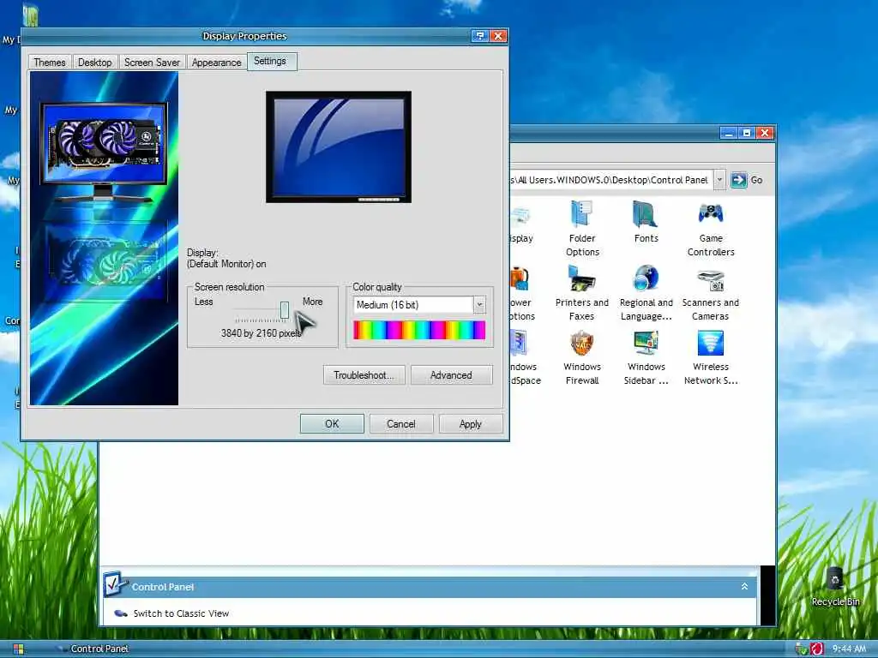878x658 pixels.
Task: Click the Start button on taskbar
Action: (x=19, y=649)
